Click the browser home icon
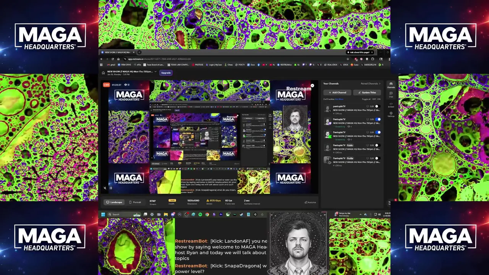The image size is (489, 275). 118,59
